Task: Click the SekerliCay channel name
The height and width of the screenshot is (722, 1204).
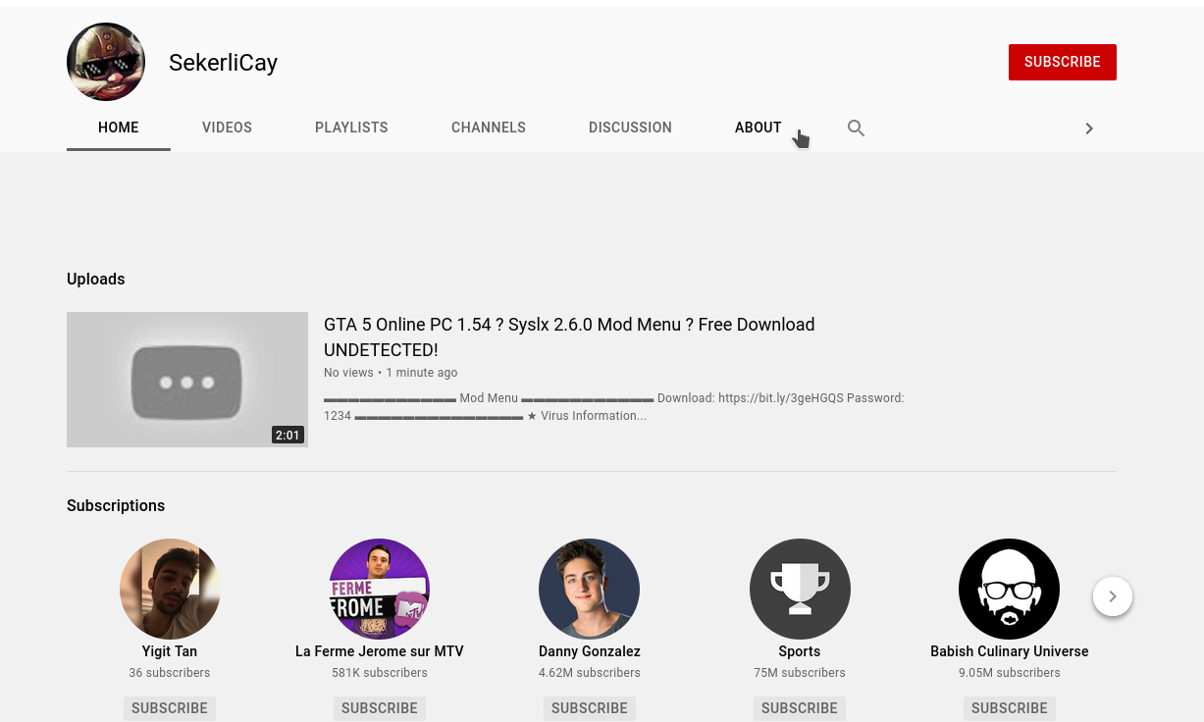Action: point(223,62)
